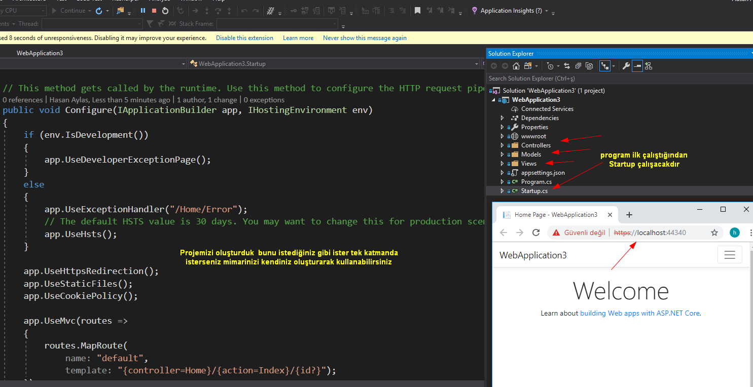Select the WebApplication3 editor tab
The height and width of the screenshot is (387, 753).
(x=40, y=53)
